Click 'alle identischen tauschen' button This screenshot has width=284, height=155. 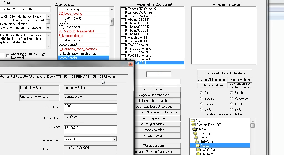157,101
